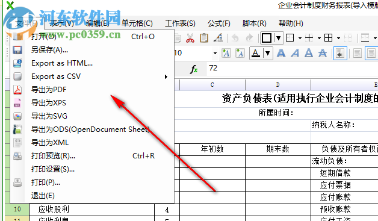
Task: Click the fx function icon
Action: click(x=194, y=69)
